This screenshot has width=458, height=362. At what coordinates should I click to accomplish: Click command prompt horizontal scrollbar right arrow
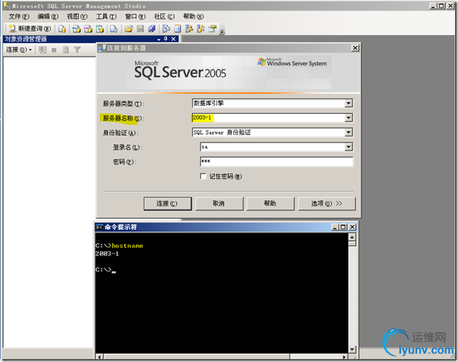[x=344, y=357]
